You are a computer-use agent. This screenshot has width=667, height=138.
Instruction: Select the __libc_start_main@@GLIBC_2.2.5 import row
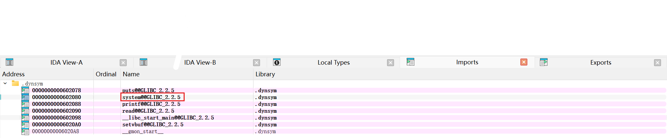[168, 118]
